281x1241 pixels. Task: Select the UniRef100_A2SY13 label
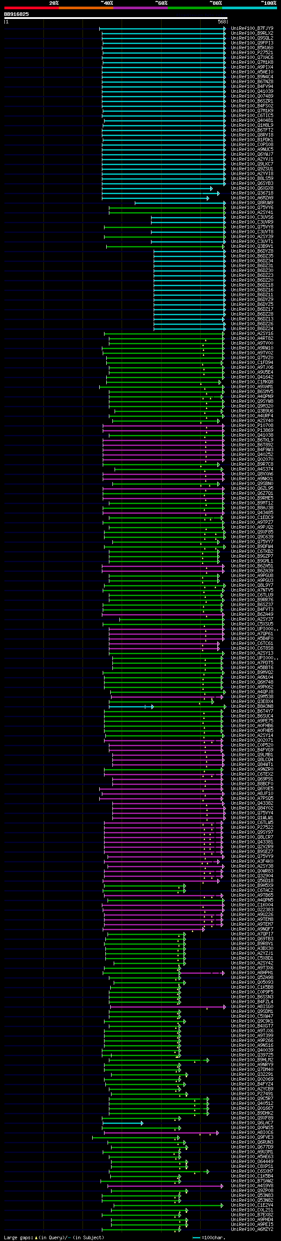(252, 653)
